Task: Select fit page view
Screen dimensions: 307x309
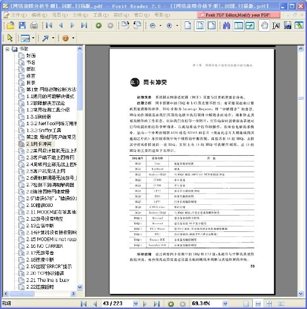Action: pyautogui.click(x=200, y=26)
